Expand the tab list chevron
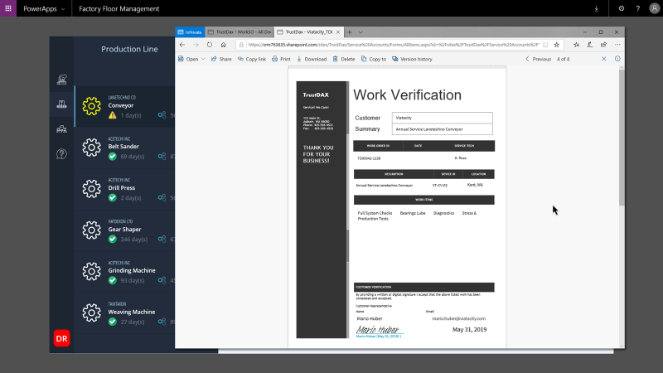Image resolution: width=663 pixels, height=373 pixels. coord(361,32)
